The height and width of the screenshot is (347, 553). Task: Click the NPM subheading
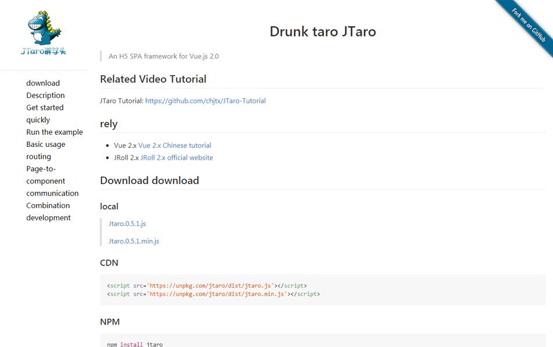coord(110,322)
